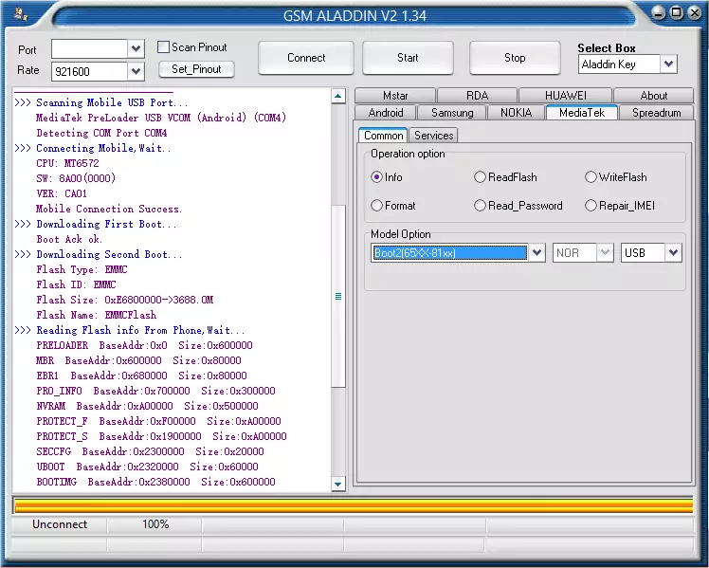709x568 pixels.
Task: Click the log vertical scrollbar thumb
Action: (x=338, y=296)
